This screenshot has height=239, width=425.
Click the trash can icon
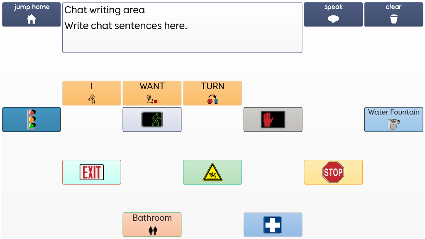pos(394,19)
